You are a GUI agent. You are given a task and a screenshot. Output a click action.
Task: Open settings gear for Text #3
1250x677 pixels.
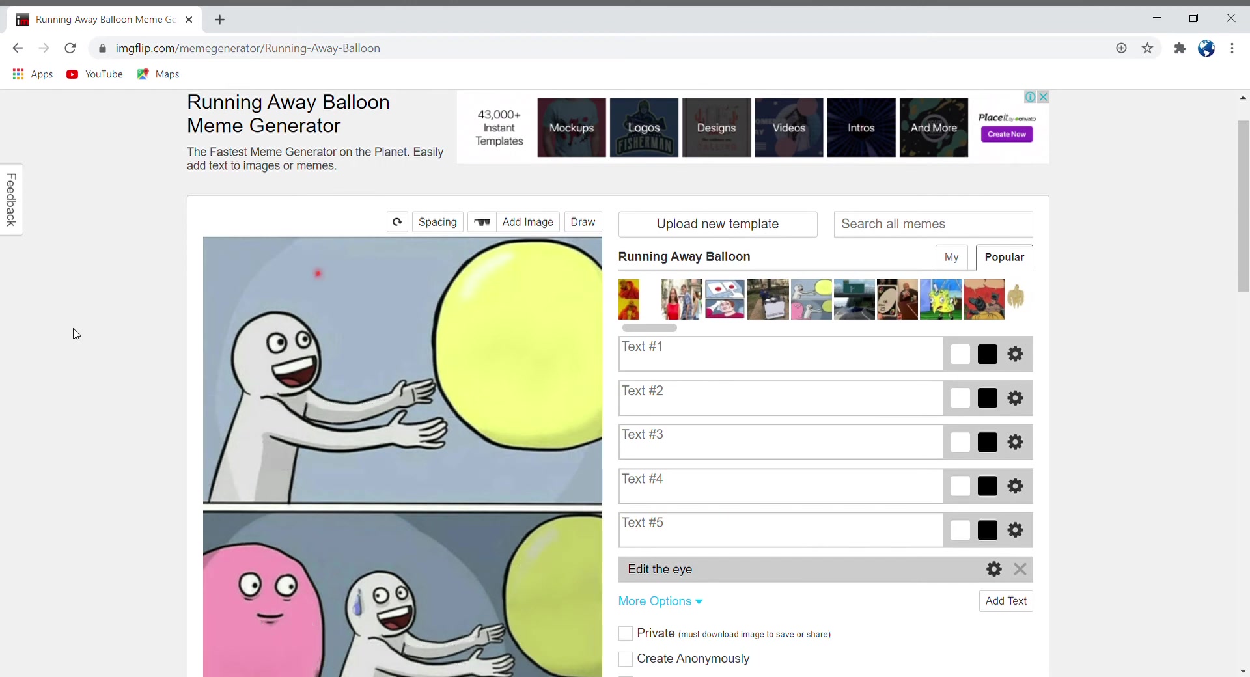(1015, 442)
